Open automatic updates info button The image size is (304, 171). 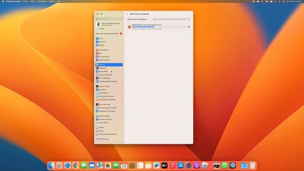pos(189,19)
